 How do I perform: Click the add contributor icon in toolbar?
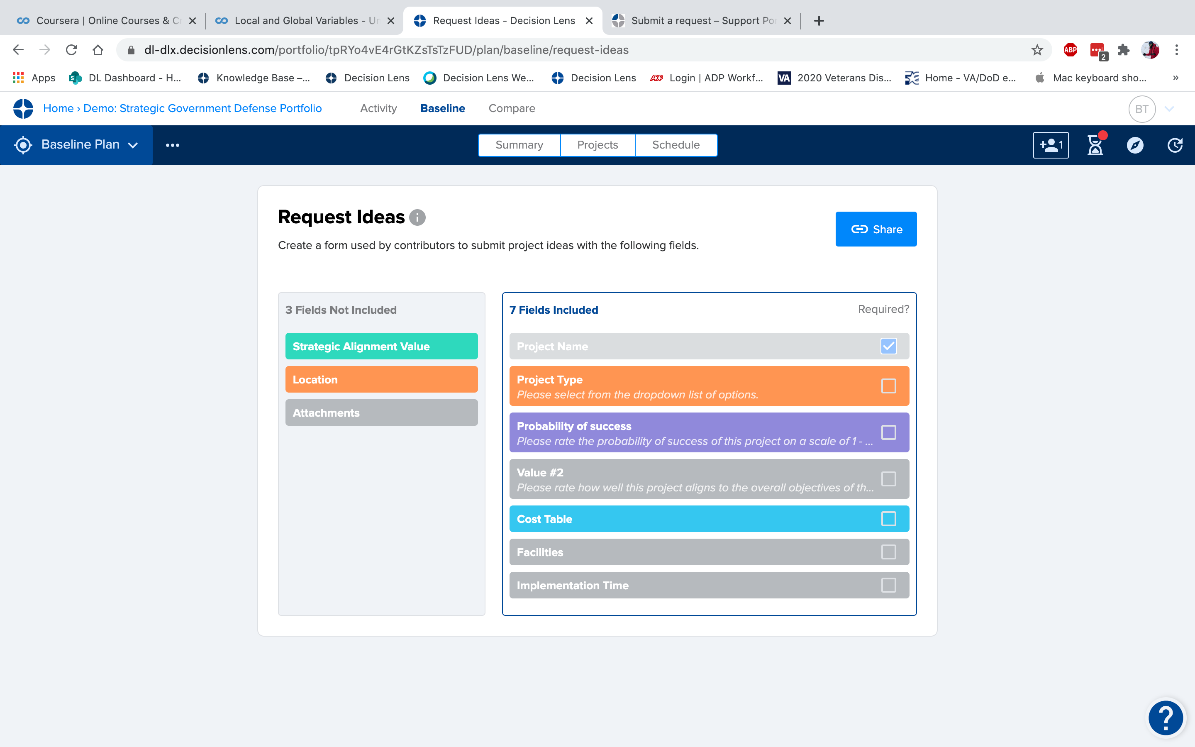(1051, 144)
